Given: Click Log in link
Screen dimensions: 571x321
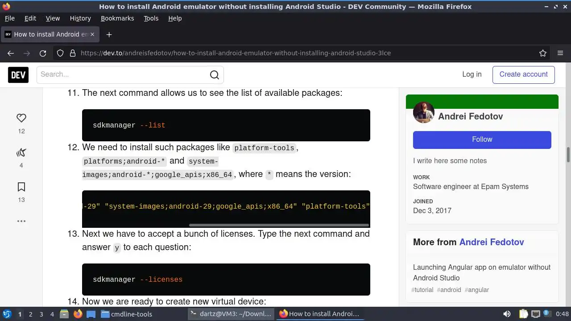Looking at the screenshot, I should 472,74.
